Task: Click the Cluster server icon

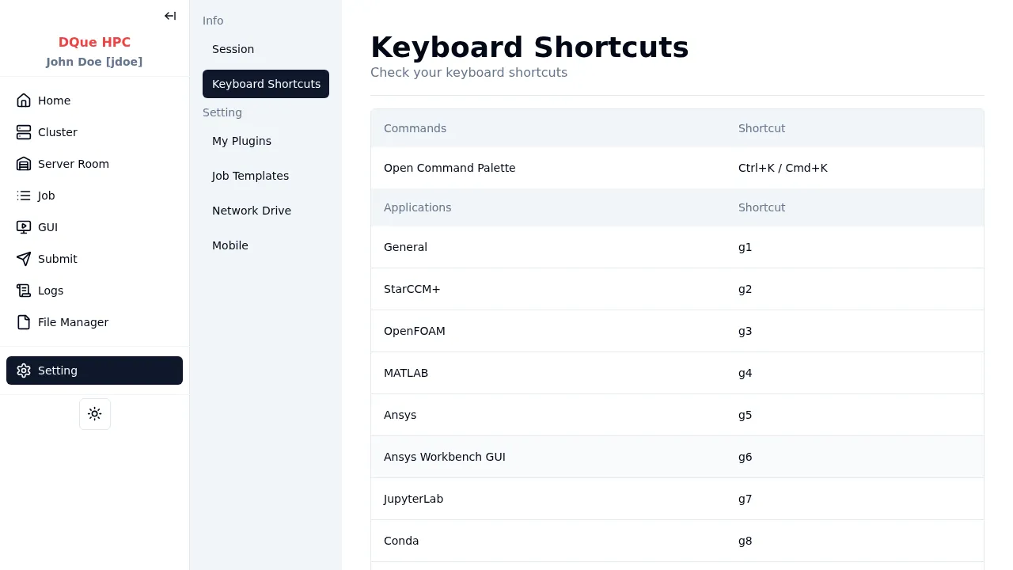Action: pyautogui.click(x=24, y=132)
